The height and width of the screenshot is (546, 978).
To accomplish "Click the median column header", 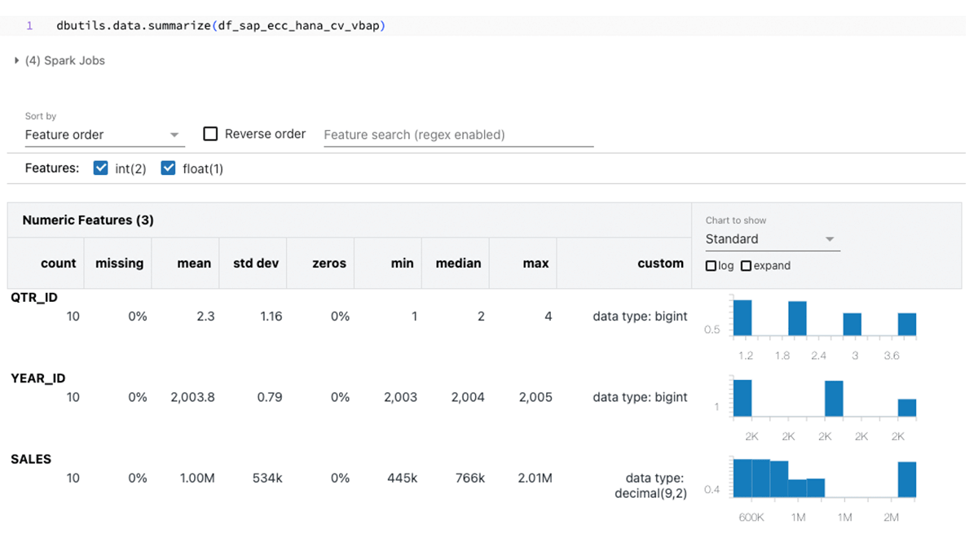I will pyautogui.click(x=458, y=264).
